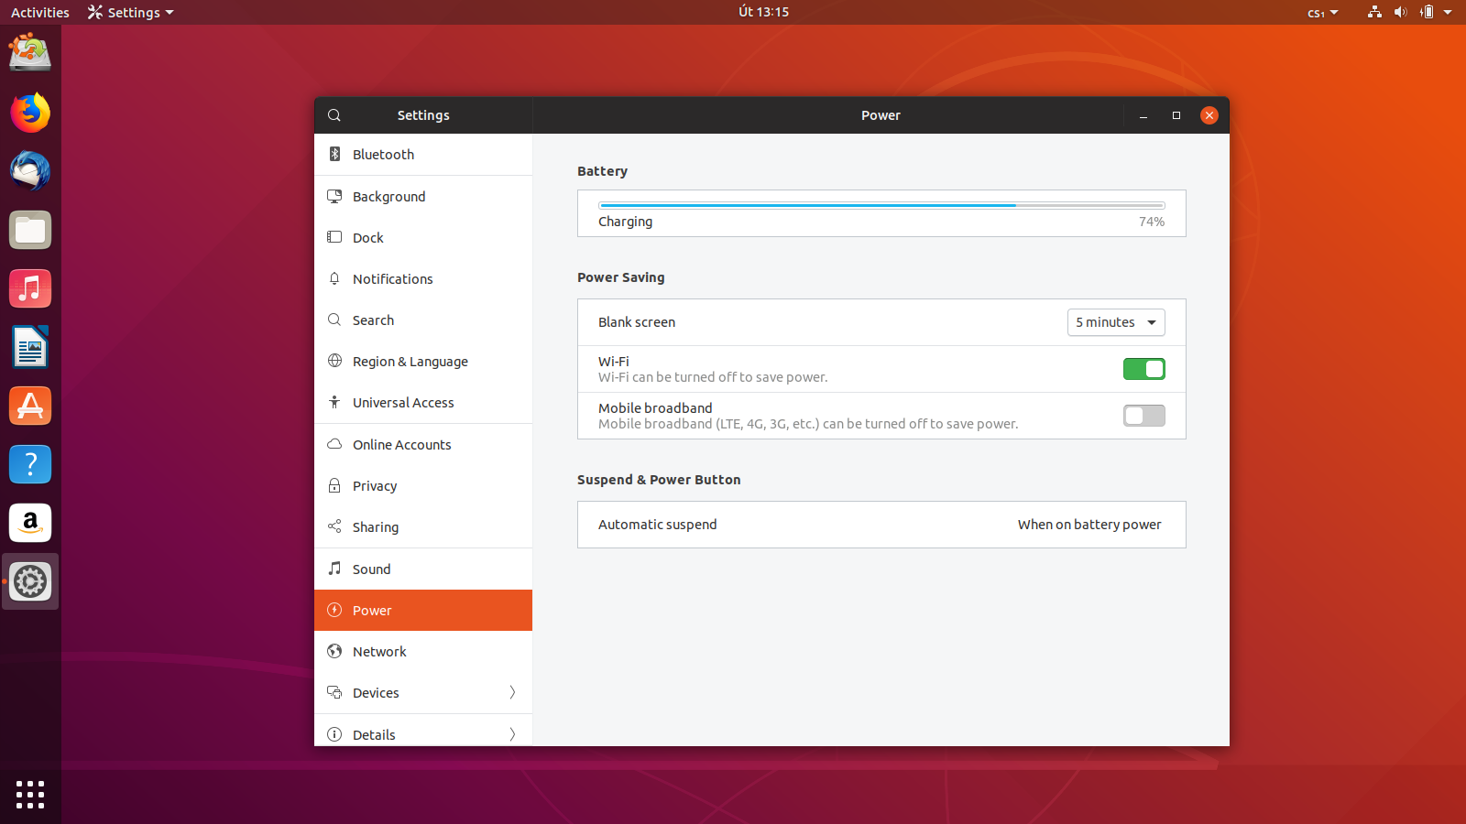Select the Sound settings note icon
Image resolution: width=1466 pixels, height=824 pixels.
334,569
